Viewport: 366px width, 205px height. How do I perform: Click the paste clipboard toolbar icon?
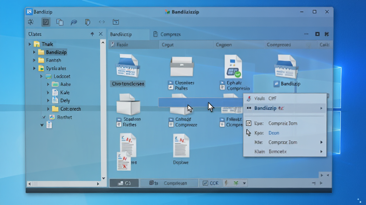coord(88,22)
